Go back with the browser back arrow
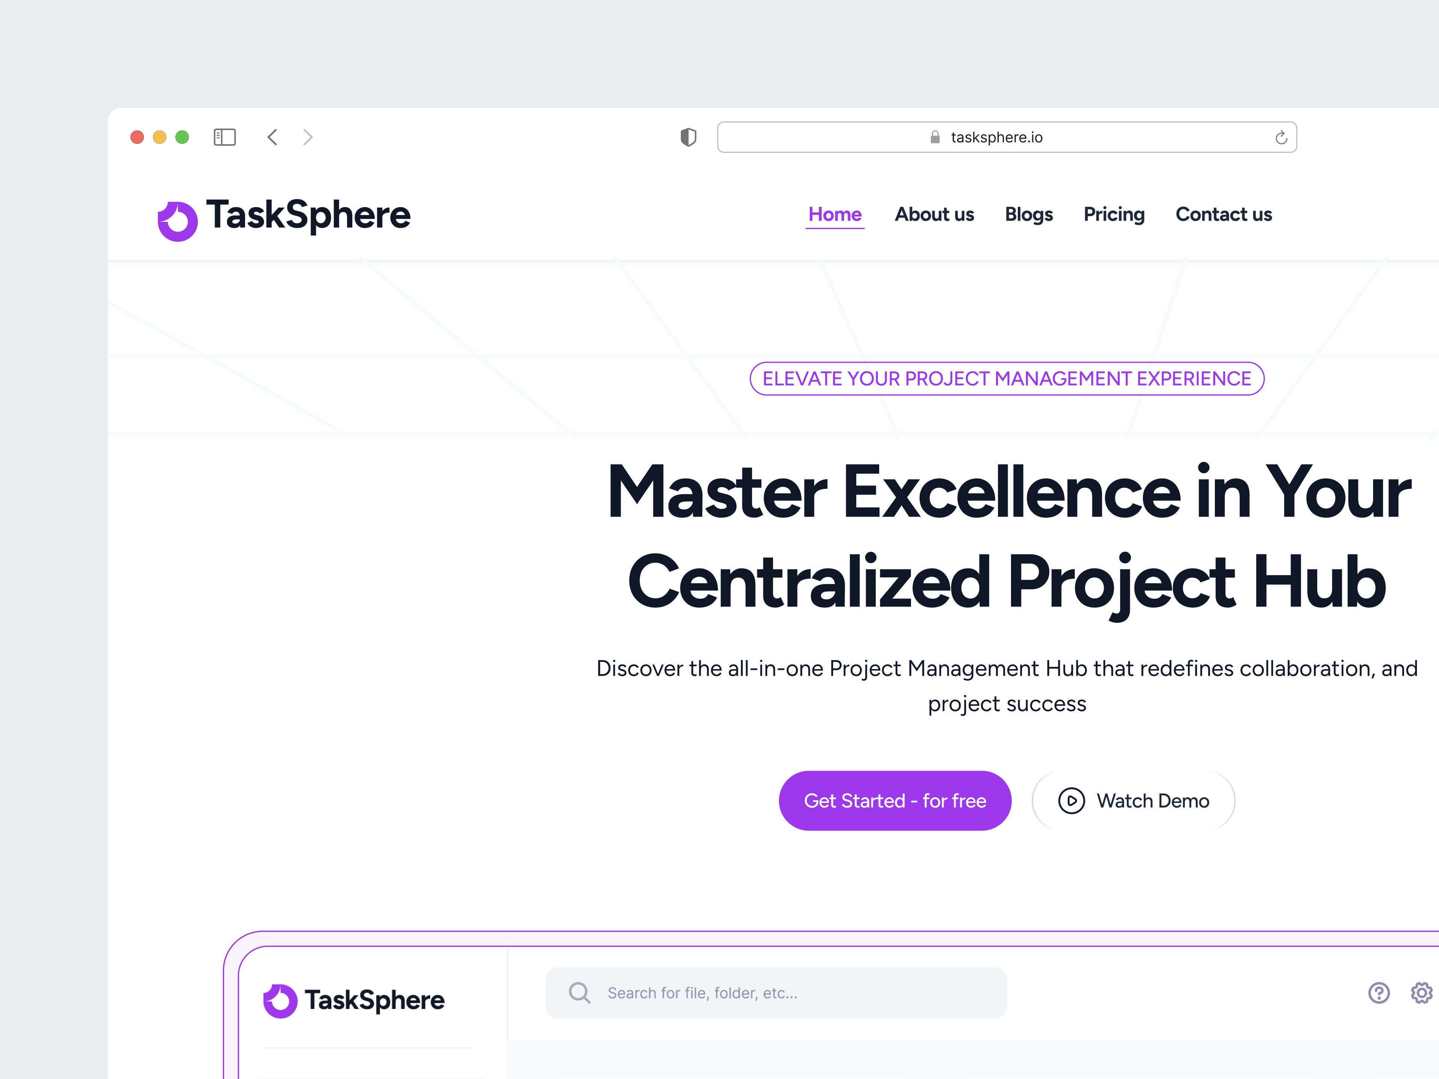Viewport: 1439px width, 1079px height. tap(272, 137)
